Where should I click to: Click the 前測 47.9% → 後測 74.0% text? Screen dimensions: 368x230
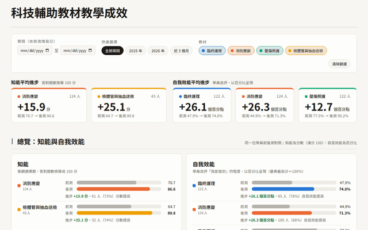coord(201,116)
